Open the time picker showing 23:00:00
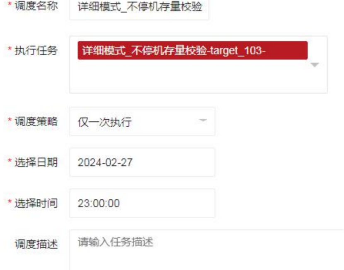 (142, 203)
